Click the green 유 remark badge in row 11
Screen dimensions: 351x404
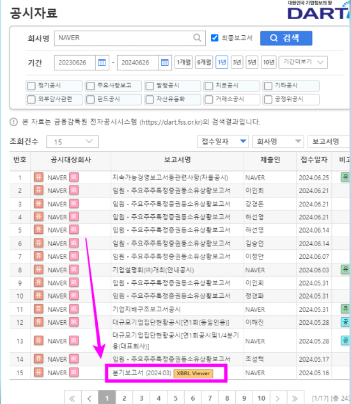[x=345, y=309]
